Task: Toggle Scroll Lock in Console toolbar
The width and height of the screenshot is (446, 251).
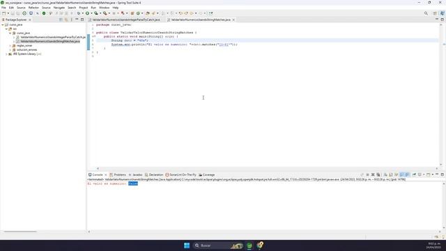Action: (x=391, y=175)
